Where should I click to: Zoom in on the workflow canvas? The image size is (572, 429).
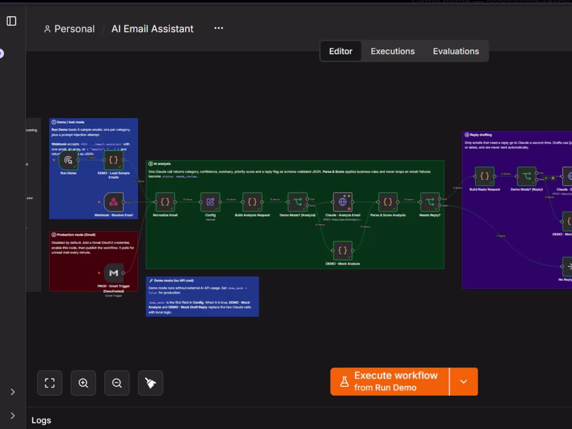pos(83,383)
